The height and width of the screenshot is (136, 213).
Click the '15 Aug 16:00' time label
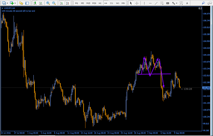click(87, 133)
